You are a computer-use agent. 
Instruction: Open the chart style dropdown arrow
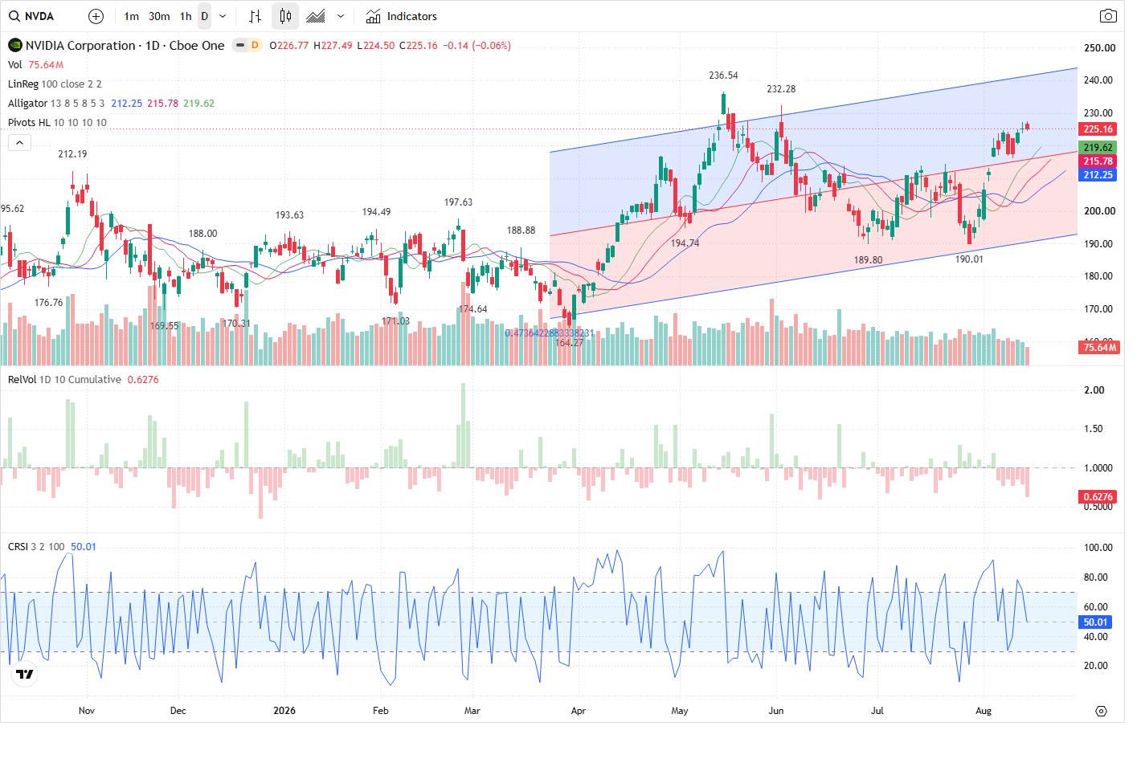(341, 16)
